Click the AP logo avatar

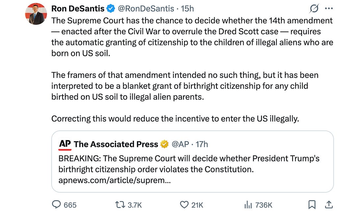[x=65, y=144]
